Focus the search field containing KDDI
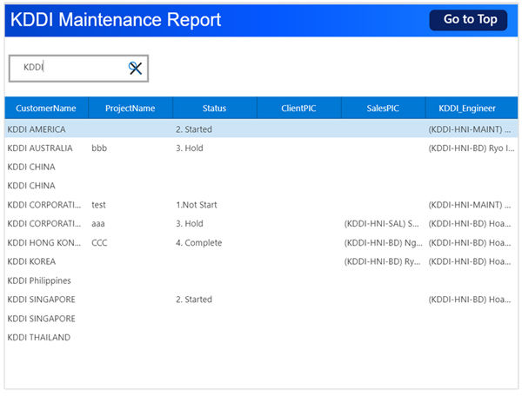Viewport: 522px width, 396px height. (x=78, y=69)
